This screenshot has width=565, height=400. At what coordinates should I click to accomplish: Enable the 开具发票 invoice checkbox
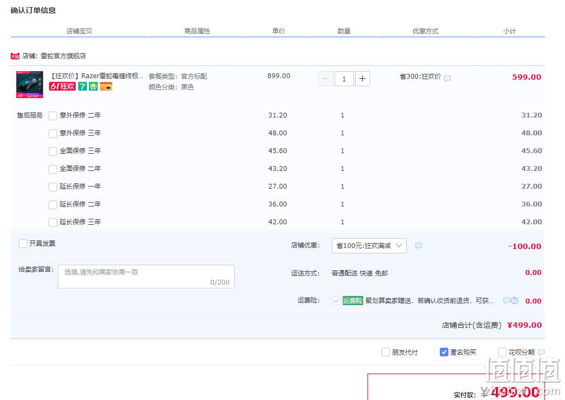(23, 244)
